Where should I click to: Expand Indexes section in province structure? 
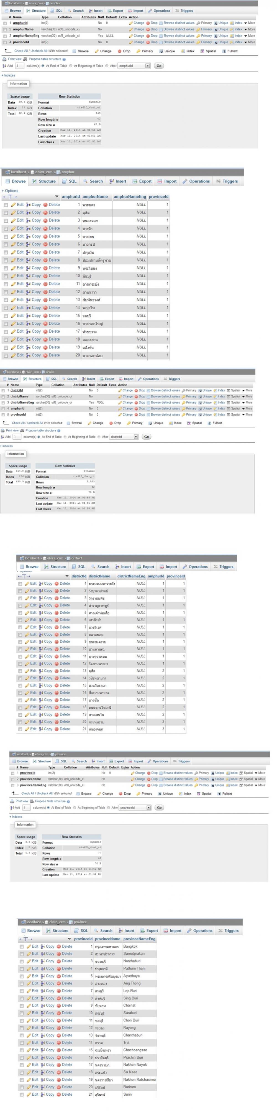point(16,817)
